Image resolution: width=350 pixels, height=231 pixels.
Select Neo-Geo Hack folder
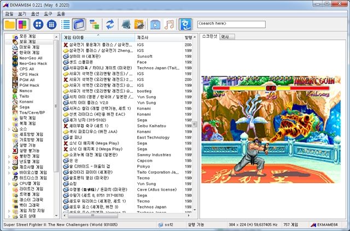click(33, 63)
